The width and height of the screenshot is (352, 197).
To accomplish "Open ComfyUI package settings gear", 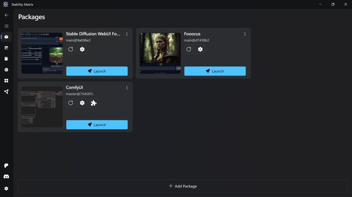I will (x=82, y=103).
